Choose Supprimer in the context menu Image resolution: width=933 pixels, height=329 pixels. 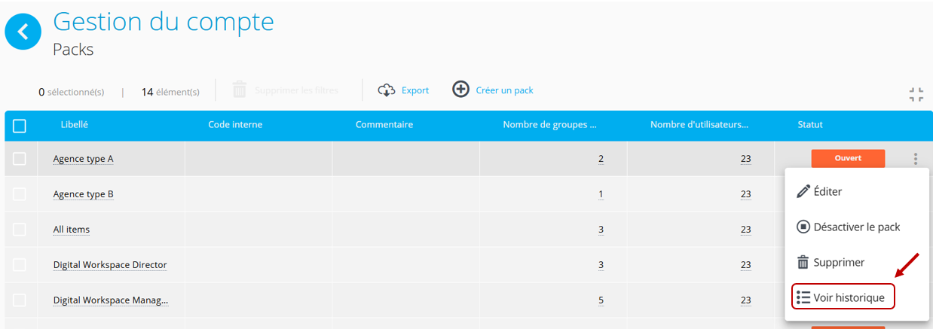[857, 262]
